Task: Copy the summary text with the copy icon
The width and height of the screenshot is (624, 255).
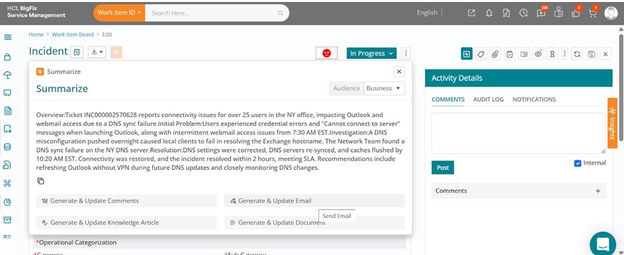Action: 41,181
